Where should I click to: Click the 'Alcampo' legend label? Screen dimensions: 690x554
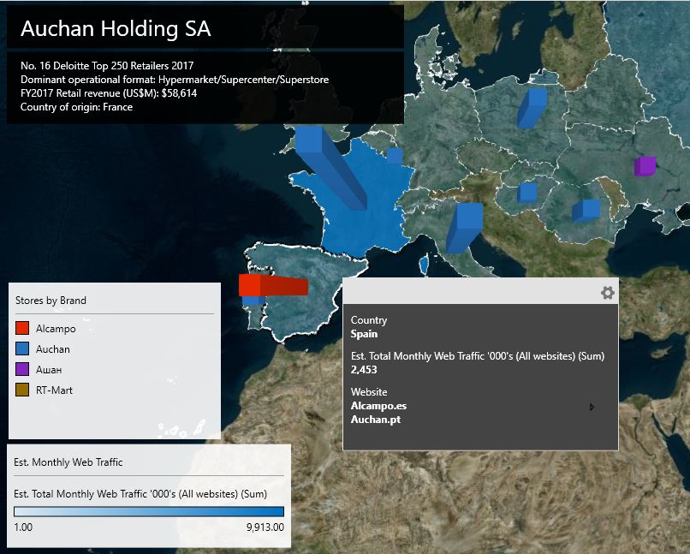[56, 329]
